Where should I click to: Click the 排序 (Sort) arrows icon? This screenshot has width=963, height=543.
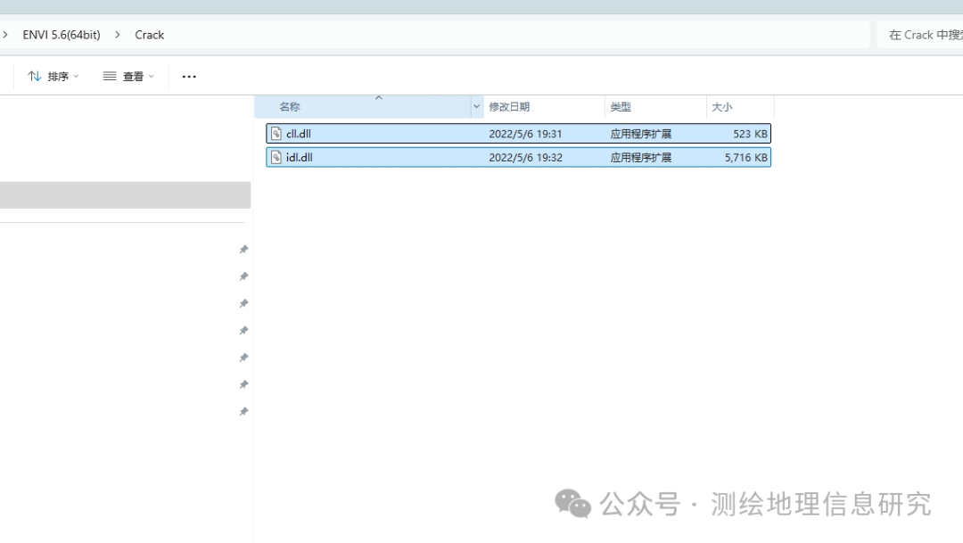(x=34, y=76)
